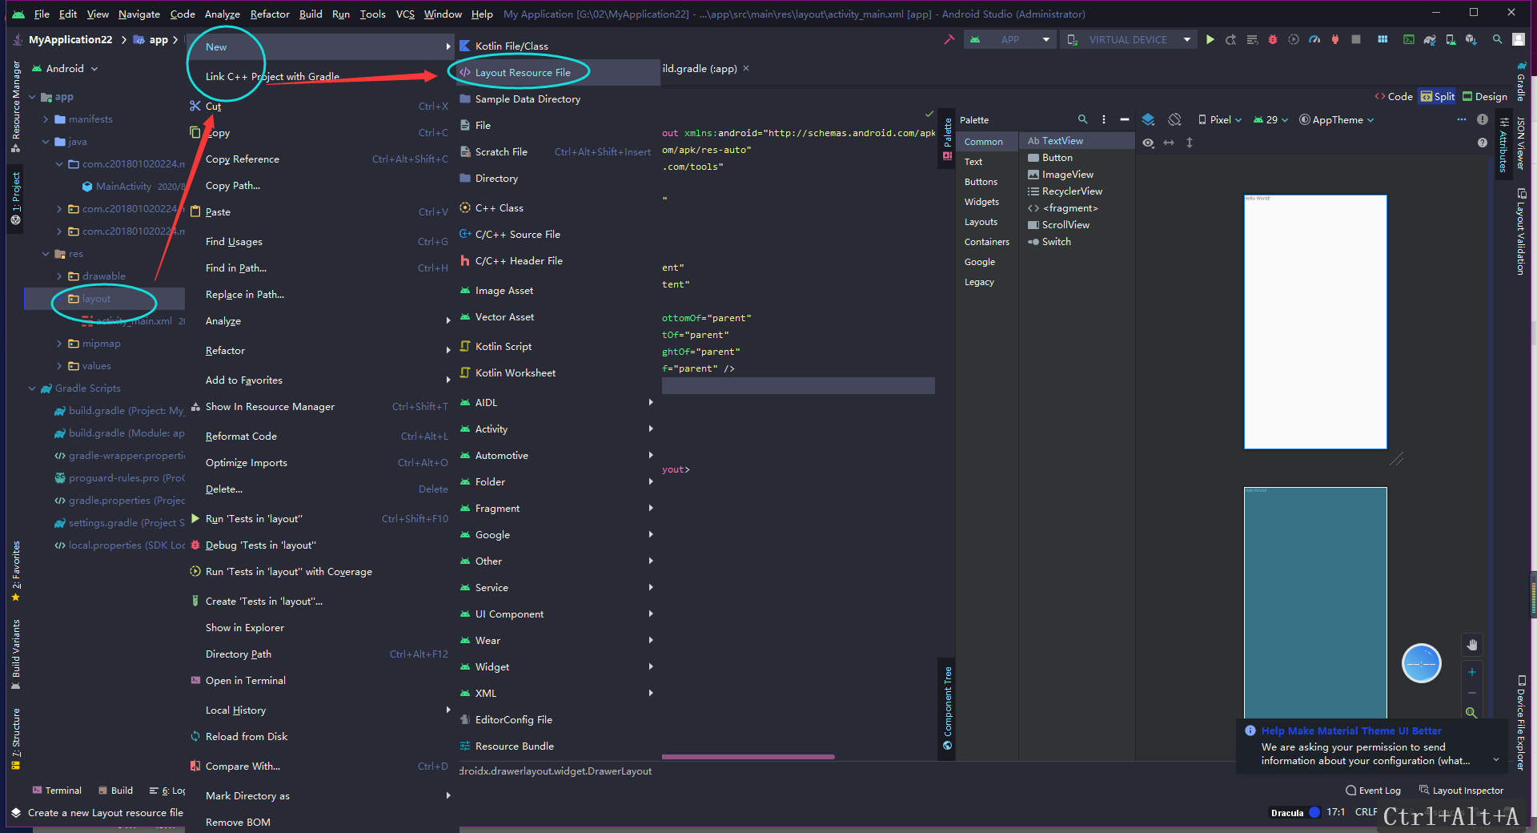This screenshot has height=833, width=1537.
Task: Click the Search Everywhere magnifier icon
Action: coord(1497,39)
